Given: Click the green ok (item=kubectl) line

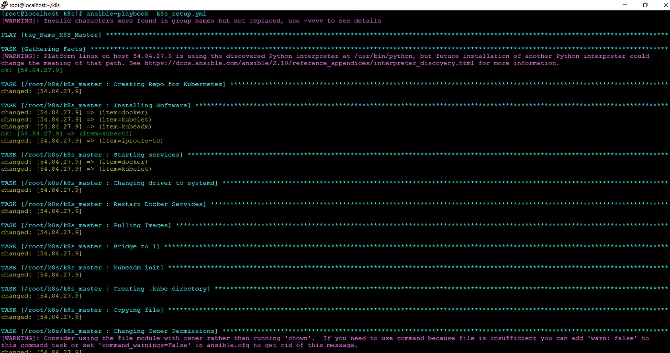Looking at the screenshot, I should tap(67, 134).
